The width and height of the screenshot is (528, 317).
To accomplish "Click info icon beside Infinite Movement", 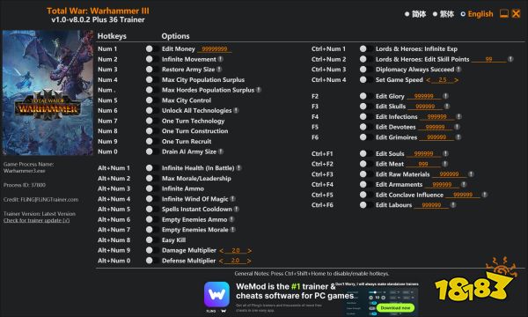I will 221,59.
